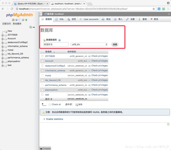Expand mysql node in sidebar tree
This screenshot has height=150, width=171.
(x=3, y=51)
